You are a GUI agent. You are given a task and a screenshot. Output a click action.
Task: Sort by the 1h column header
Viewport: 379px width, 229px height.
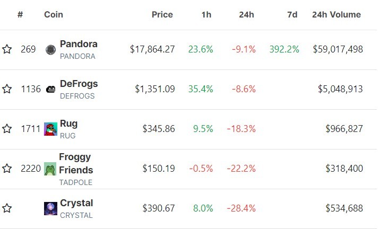click(x=206, y=15)
